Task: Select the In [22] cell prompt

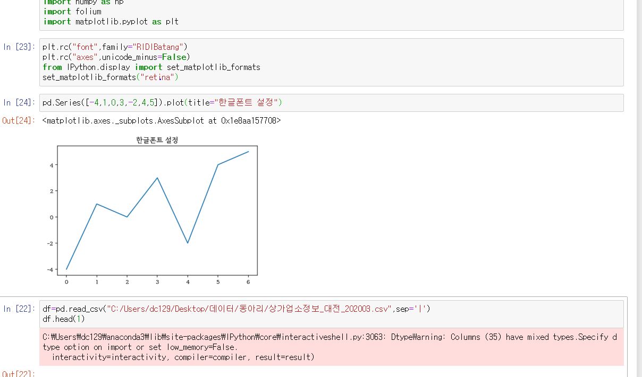Action: pos(19,309)
